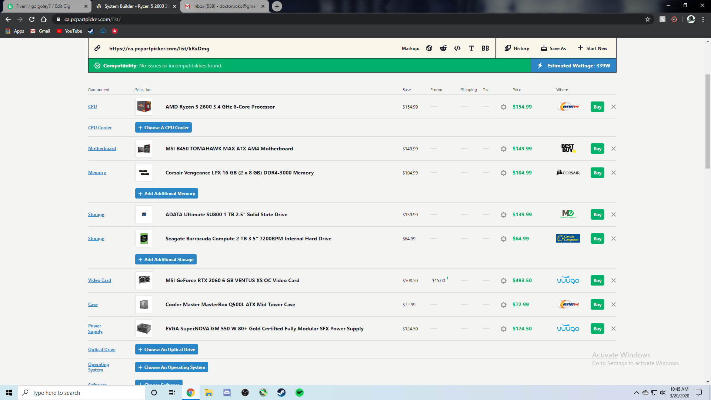Image resolution: width=711 pixels, height=400 pixels.
Task: Click the YouTube bookmark
Action: [x=70, y=31]
